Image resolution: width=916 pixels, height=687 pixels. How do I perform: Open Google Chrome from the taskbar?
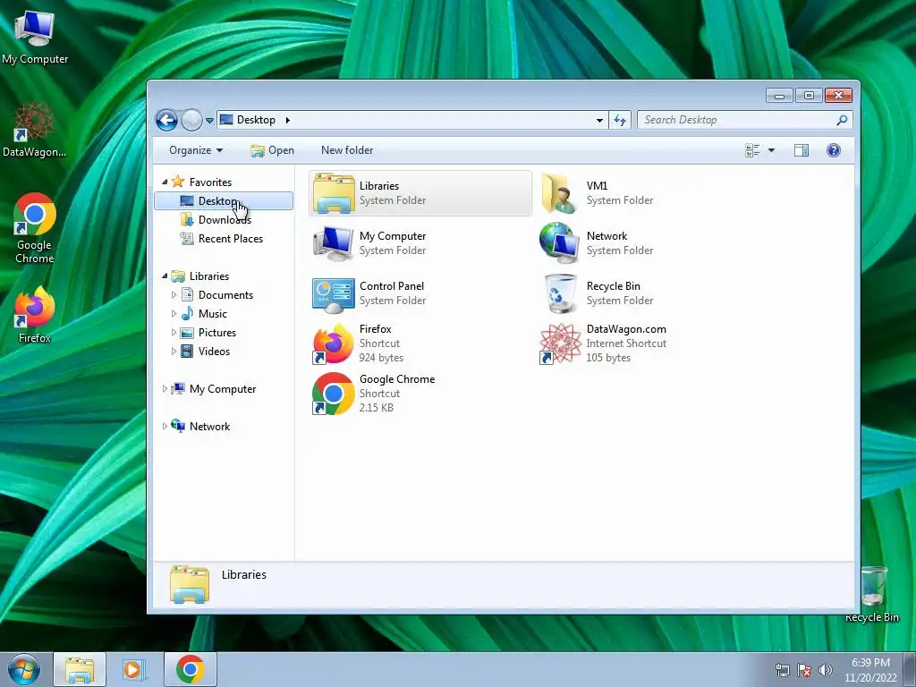coord(190,669)
